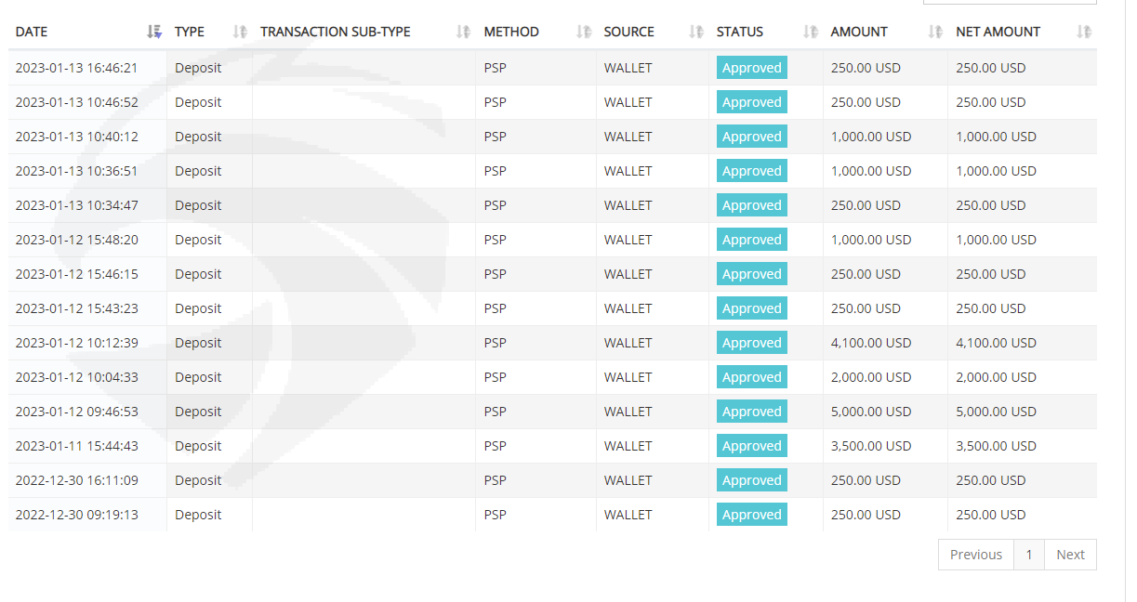Click the SOURCE column sort arrows

(696, 32)
